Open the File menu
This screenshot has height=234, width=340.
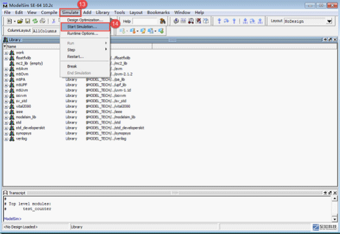(7, 12)
